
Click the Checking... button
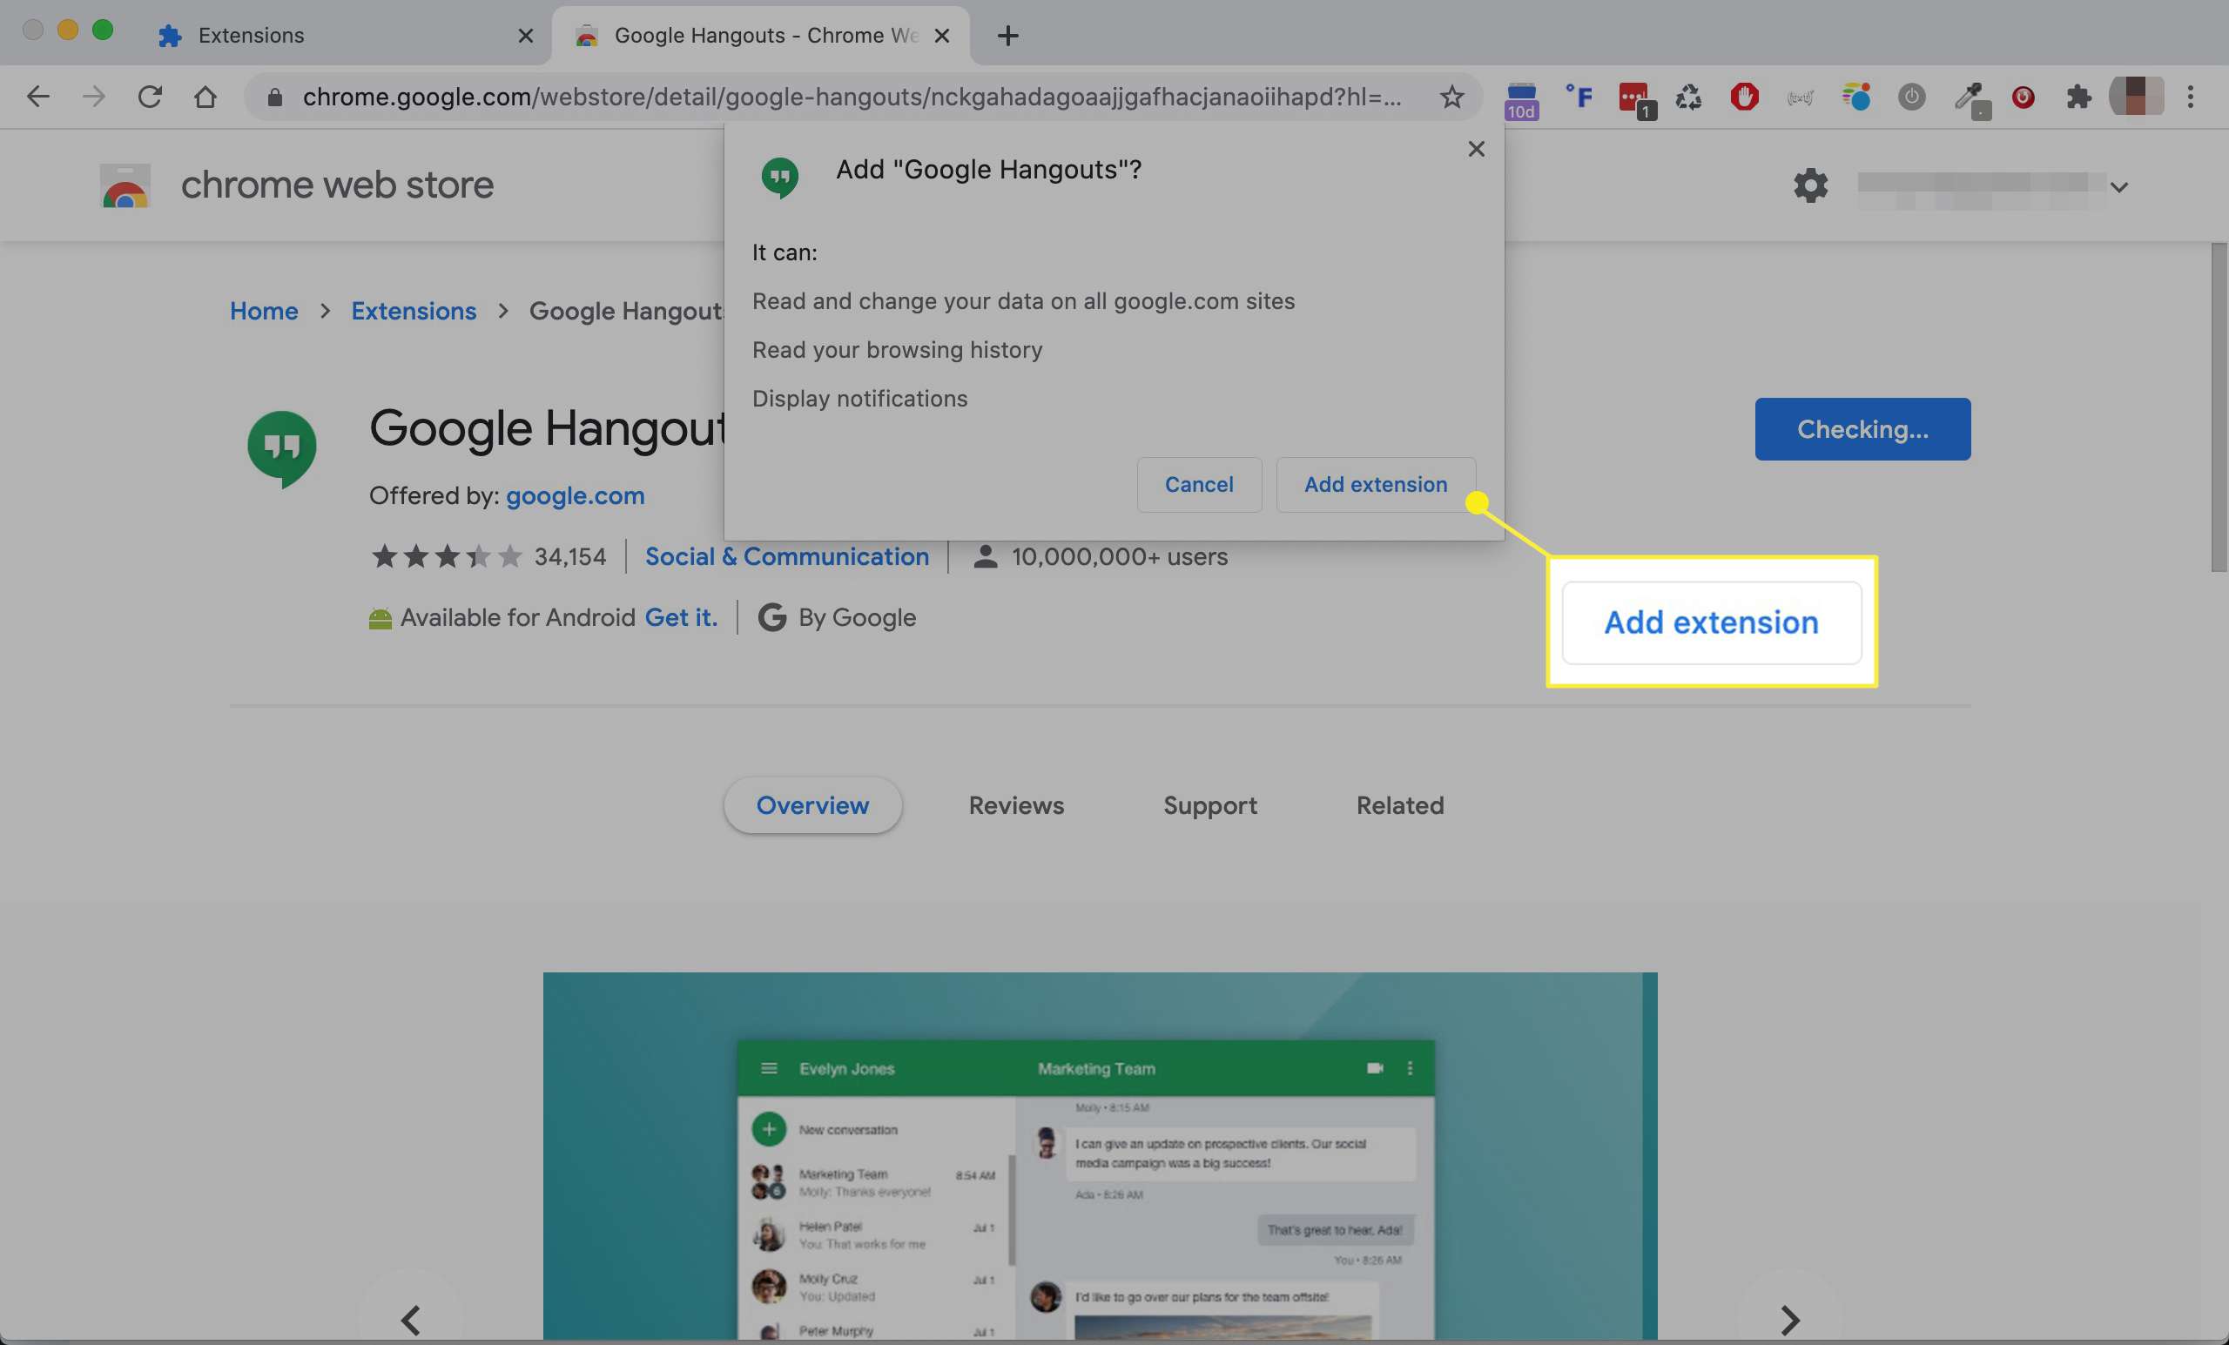coord(1862,430)
